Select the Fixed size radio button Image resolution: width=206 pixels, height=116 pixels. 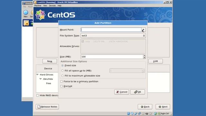point(62,65)
